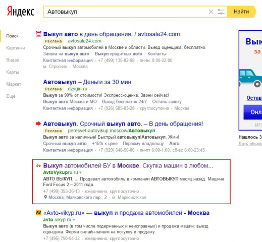Viewport: 262px width, 242px height.
Task: Click 'Контактная информация' under peresvet ad
Action: click(x=68, y=150)
